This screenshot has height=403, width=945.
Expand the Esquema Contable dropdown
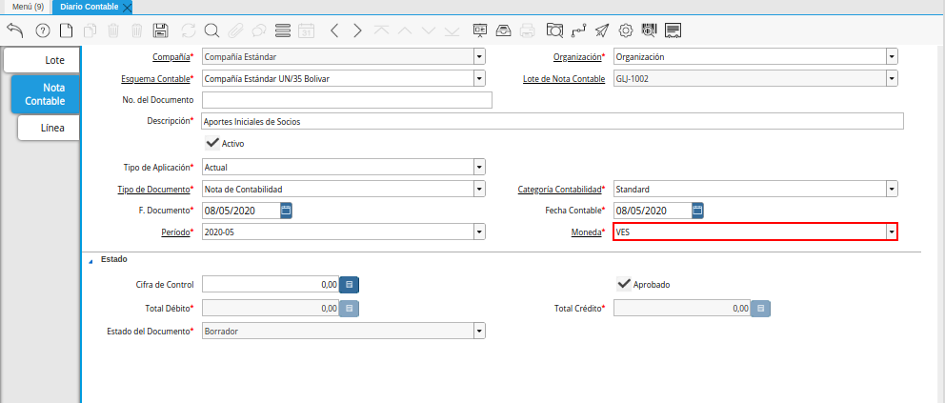pyautogui.click(x=480, y=79)
